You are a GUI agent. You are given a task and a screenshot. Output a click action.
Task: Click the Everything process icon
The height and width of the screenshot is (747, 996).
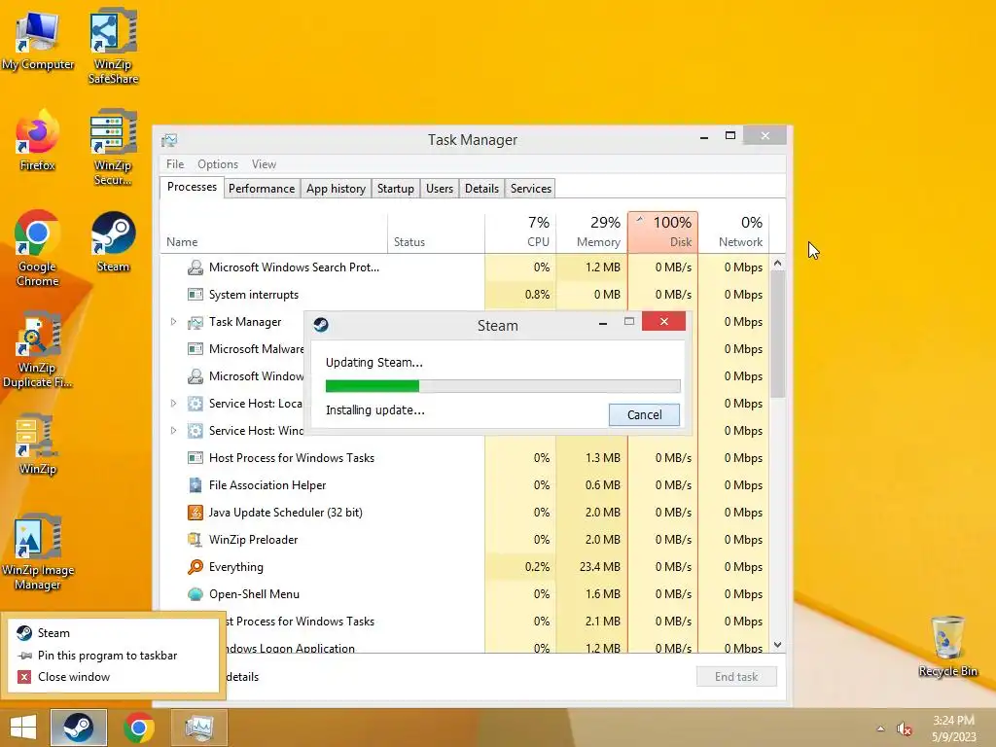tap(195, 567)
